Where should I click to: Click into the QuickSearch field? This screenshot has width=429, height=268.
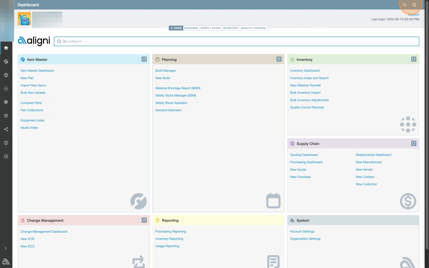click(236, 41)
